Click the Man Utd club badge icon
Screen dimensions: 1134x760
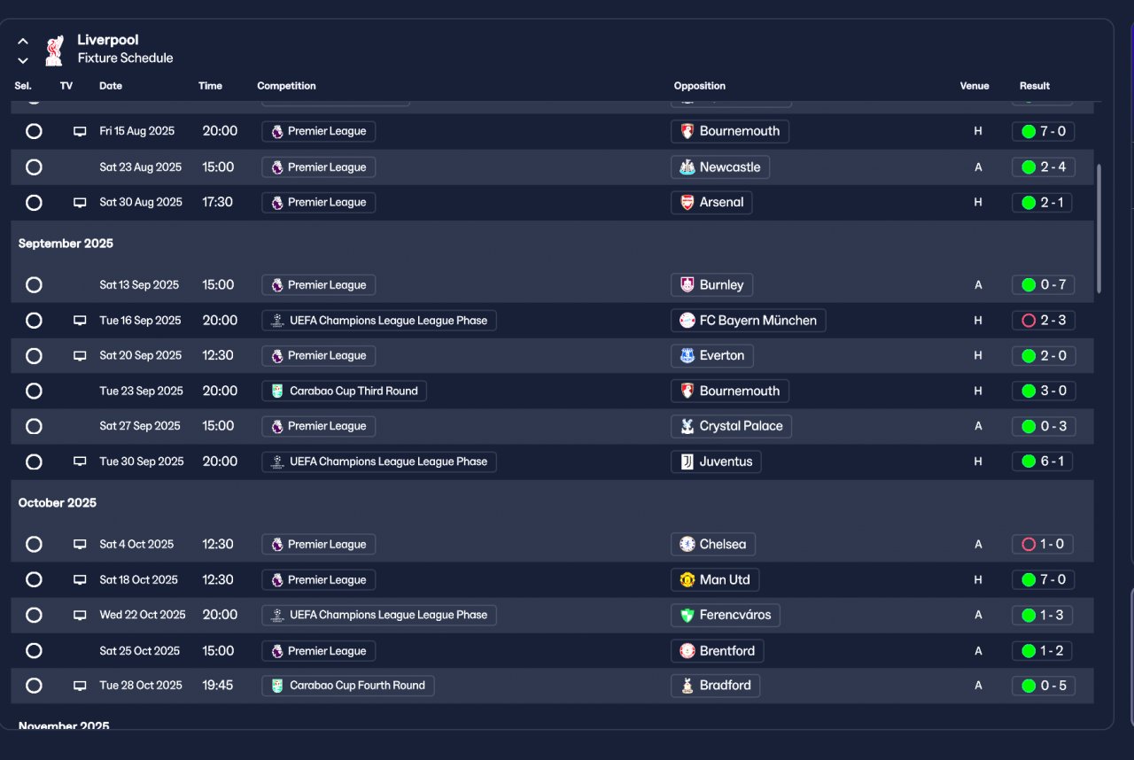pyautogui.click(x=687, y=580)
